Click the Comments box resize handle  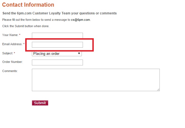pyautogui.click(x=158, y=89)
